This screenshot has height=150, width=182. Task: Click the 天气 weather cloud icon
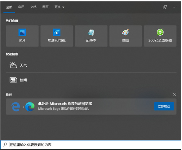(13, 65)
